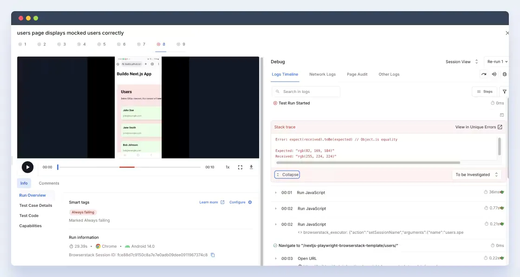Image resolution: width=520 pixels, height=277 pixels.
Task: Click the browserstack_executor code line
Action: pos(381,232)
